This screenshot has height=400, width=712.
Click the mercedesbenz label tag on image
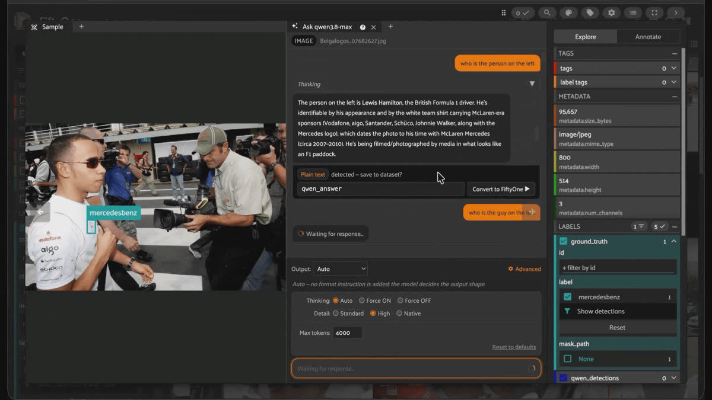tap(113, 213)
